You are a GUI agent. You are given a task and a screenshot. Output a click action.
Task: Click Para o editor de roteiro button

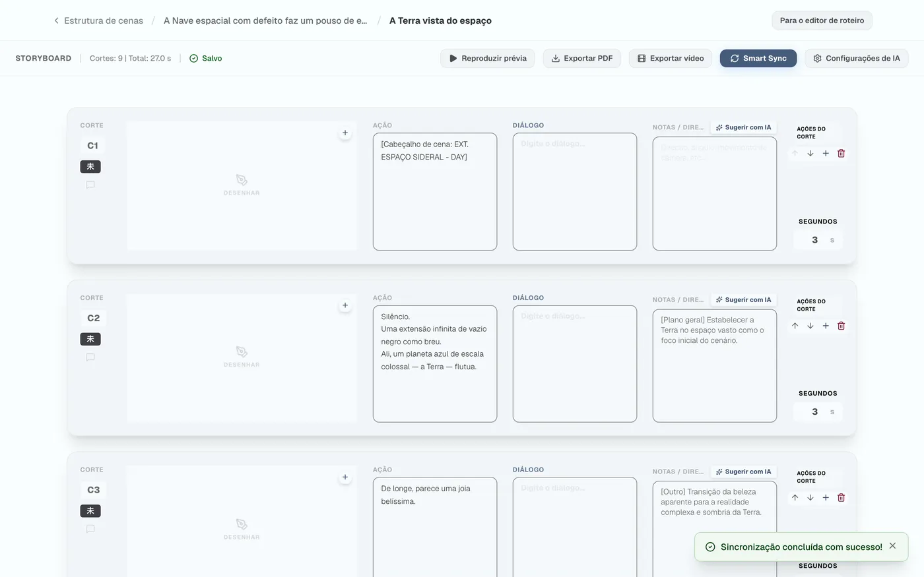[x=822, y=20]
